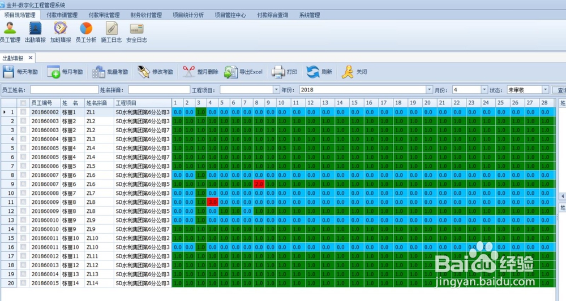Screen dimensions: 566x301
Task: Click 刷新 refresh arrows icon
Action: pyautogui.click(x=312, y=72)
